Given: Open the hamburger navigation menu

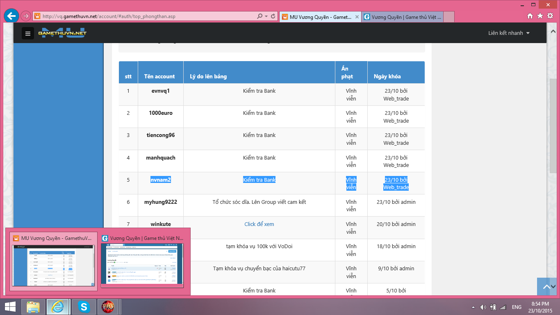Looking at the screenshot, I should [x=27, y=33].
